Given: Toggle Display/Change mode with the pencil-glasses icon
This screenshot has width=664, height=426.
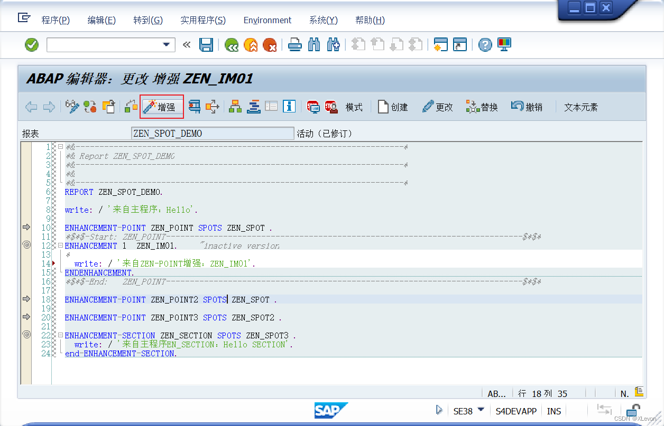Looking at the screenshot, I should [x=71, y=107].
